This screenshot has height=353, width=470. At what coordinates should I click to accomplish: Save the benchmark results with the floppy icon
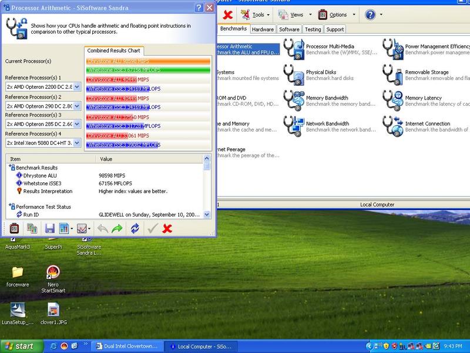[50, 229]
